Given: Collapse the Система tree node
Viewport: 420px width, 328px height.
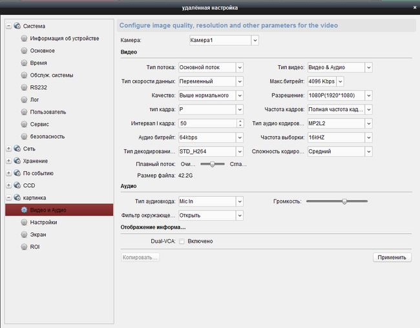Looking at the screenshot, I should 9,26.
